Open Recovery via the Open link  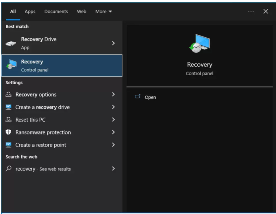pos(150,97)
